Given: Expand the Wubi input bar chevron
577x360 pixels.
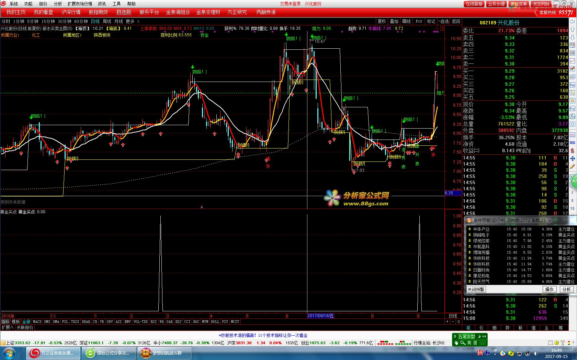Looking at the screenshot, I should (x=455, y=336).
